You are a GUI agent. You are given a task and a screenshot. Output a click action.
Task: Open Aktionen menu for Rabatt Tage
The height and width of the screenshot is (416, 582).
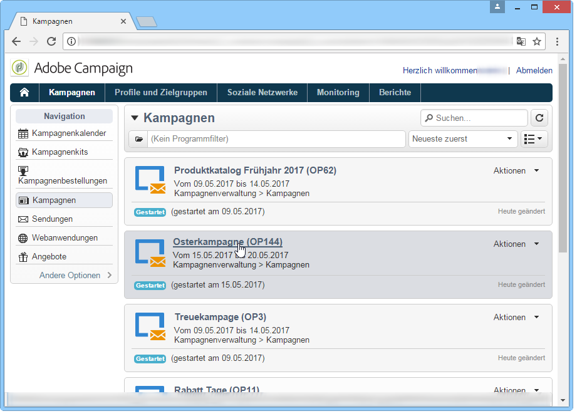click(516, 390)
